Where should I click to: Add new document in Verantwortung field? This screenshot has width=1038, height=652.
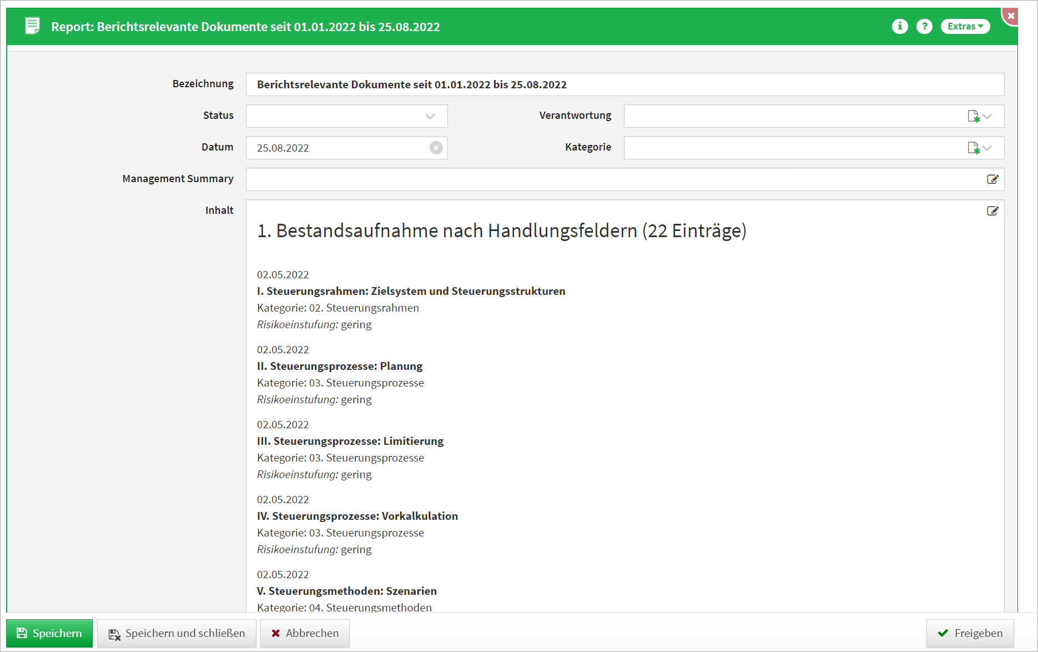click(x=973, y=116)
